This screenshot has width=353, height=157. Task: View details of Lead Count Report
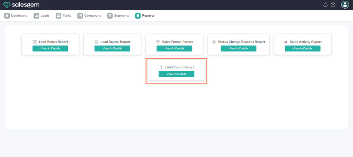pyautogui.click(x=176, y=74)
